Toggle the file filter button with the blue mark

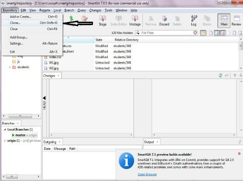[217, 33]
